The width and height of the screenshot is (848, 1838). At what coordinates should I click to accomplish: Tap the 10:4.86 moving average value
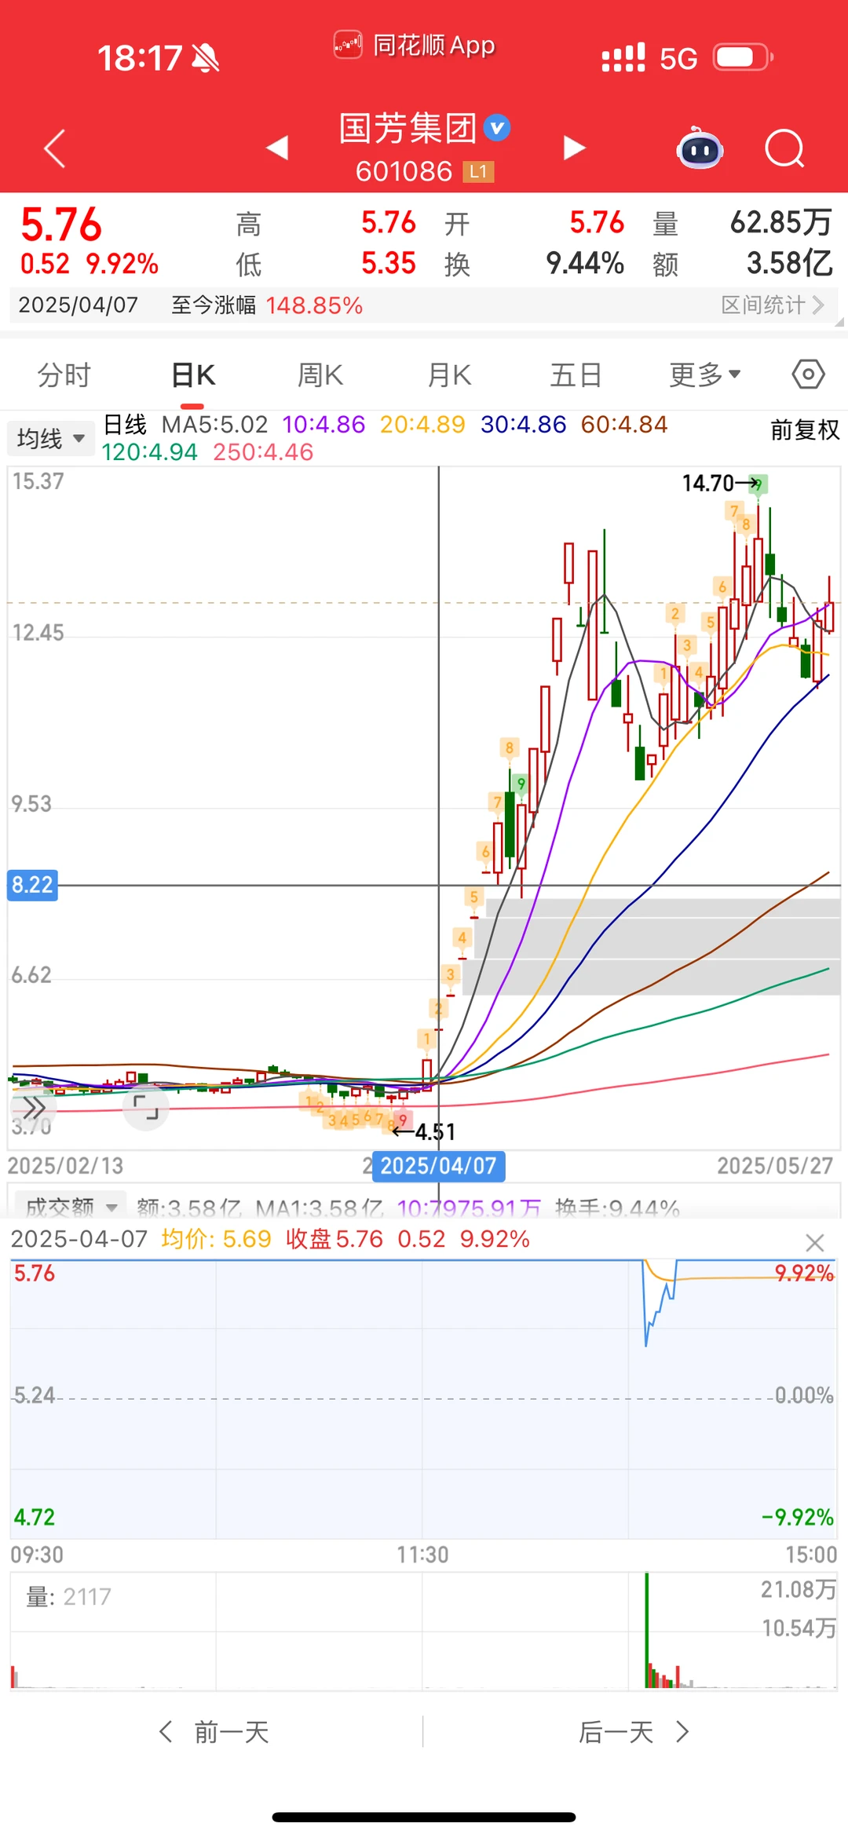(x=323, y=425)
